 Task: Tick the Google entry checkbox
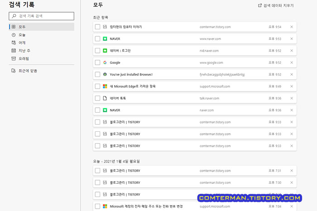coord(97,62)
